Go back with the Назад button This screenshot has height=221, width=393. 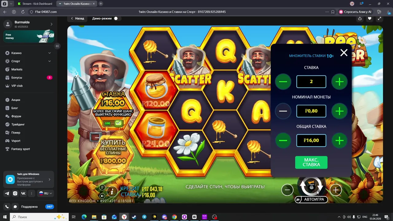coord(77,18)
